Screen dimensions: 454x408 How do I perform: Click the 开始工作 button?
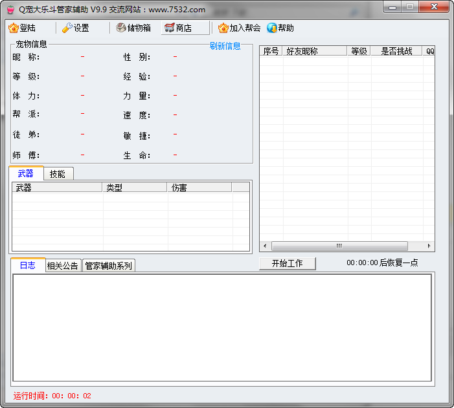point(287,263)
